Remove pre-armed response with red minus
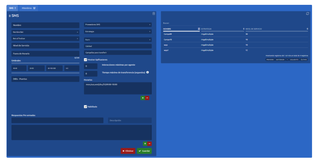Screen dimensions: 318x163 pyautogui.click(x=149, y=143)
